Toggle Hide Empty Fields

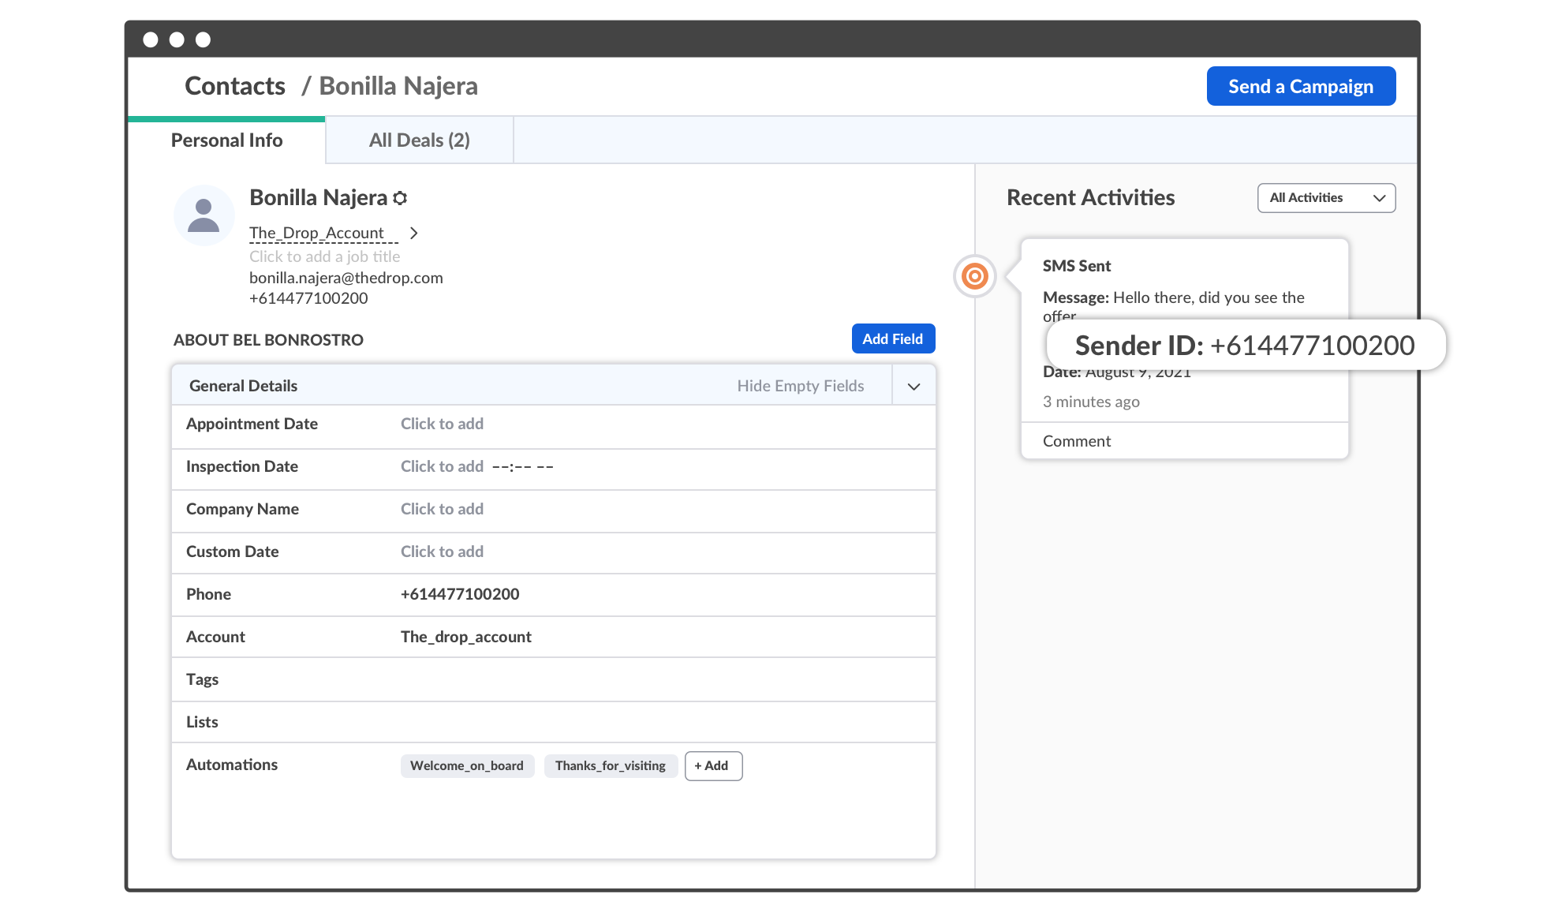tap(800, 386)
